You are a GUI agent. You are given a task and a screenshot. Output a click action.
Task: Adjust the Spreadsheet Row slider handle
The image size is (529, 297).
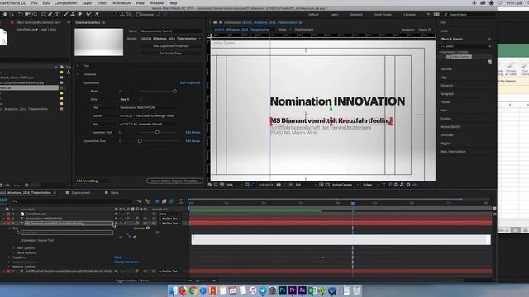[140, 141]
